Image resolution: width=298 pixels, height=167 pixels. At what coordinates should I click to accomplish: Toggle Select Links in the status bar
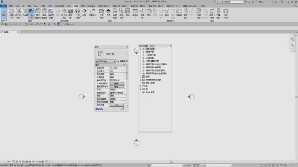point(262,165)
